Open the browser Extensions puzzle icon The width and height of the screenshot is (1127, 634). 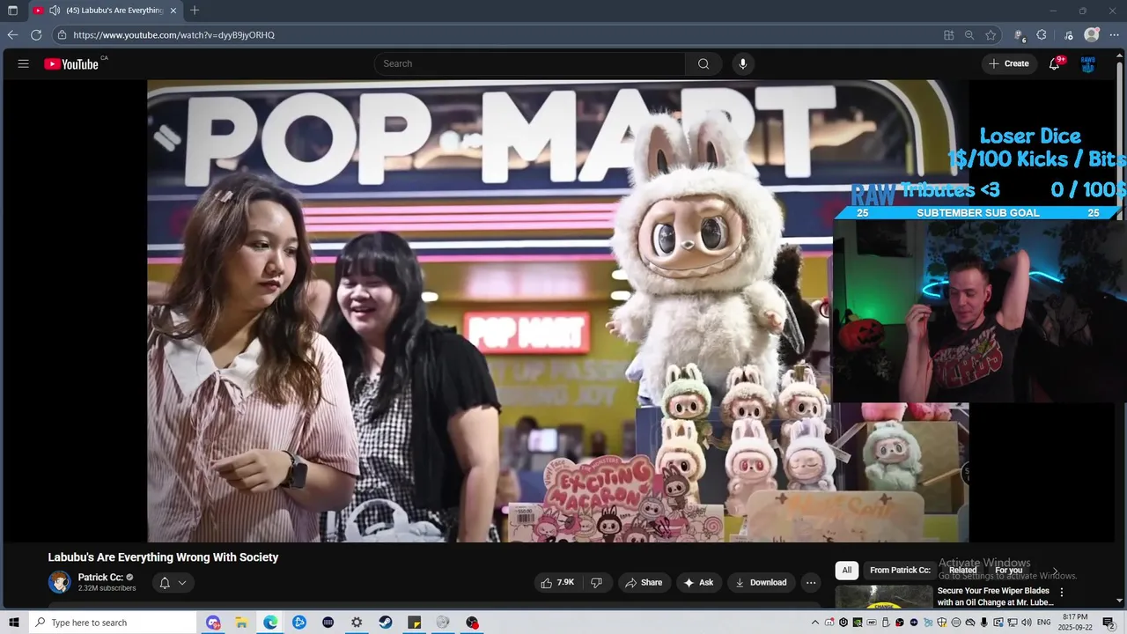click(1042, 35)
